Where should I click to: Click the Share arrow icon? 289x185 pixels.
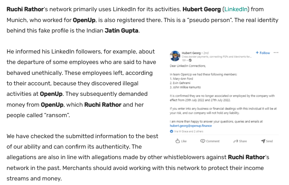pyautogui.click(x=236, y=141)
